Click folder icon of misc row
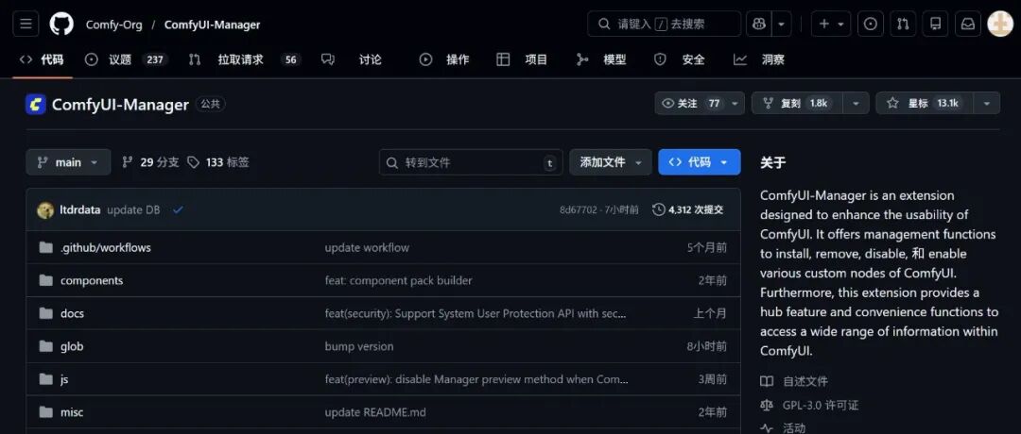The width and height of the screenshot is (1021, 434). (45, 412)
